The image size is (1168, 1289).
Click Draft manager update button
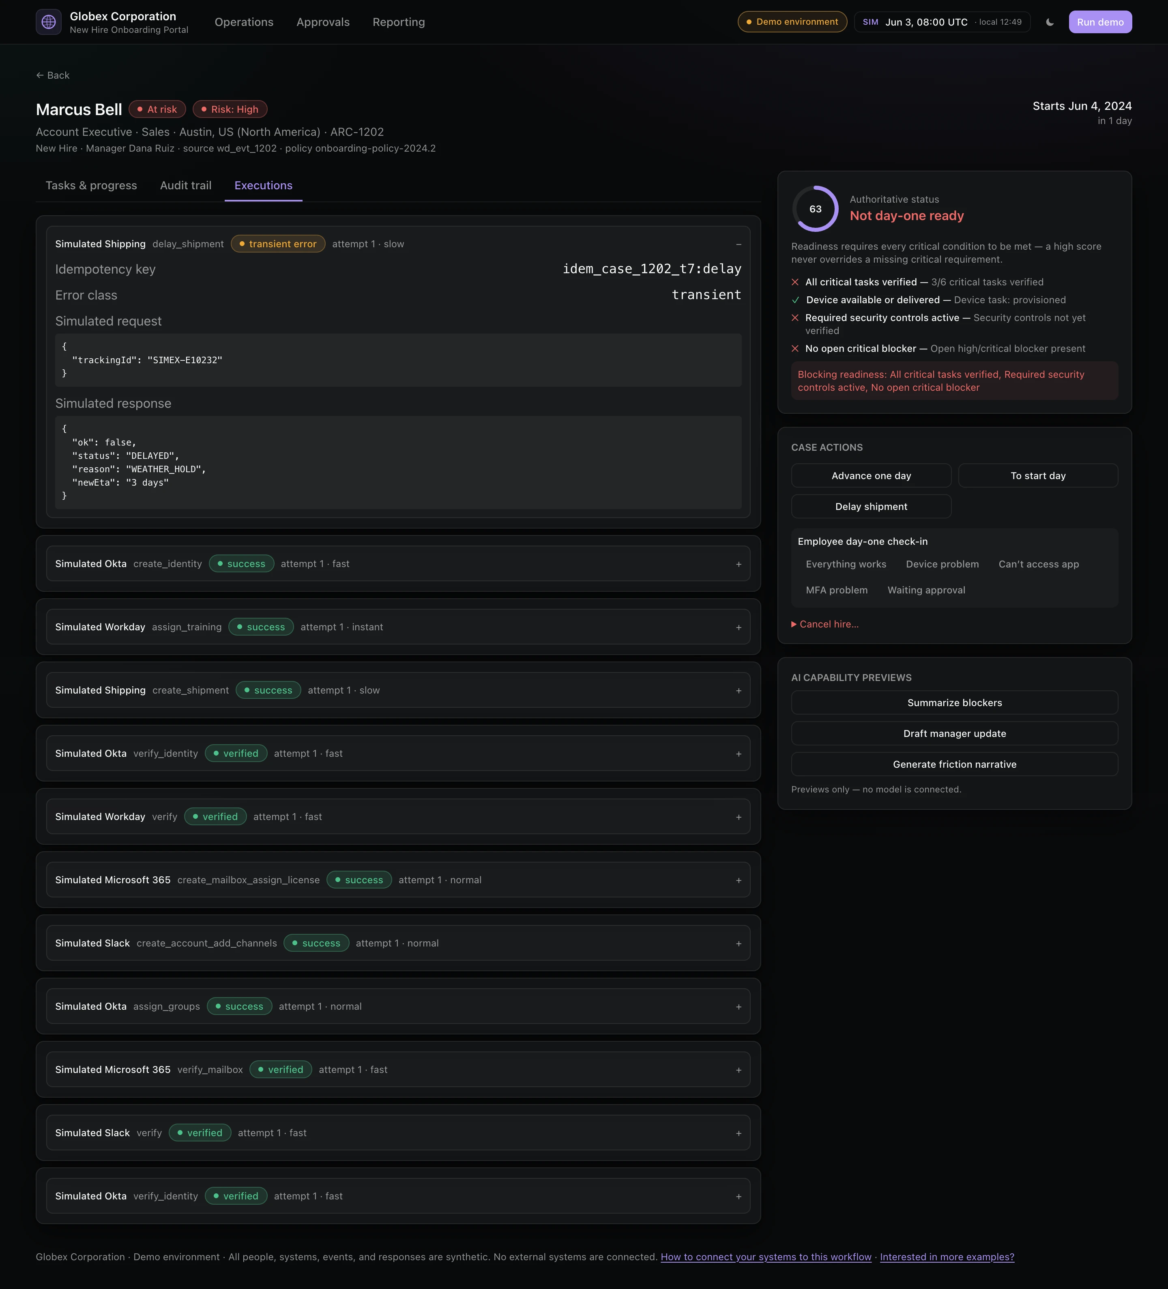tap(954, 733)
